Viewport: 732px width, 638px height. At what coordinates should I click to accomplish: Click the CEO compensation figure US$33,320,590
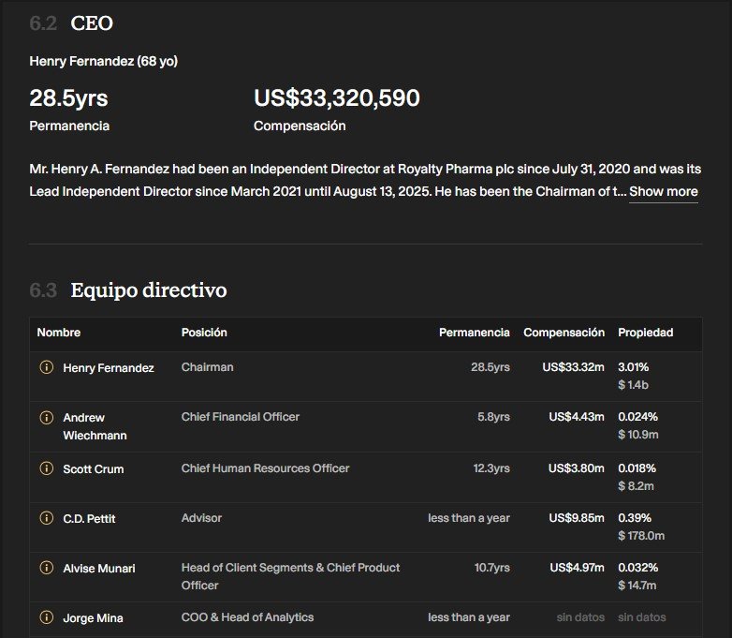(337, 98)
